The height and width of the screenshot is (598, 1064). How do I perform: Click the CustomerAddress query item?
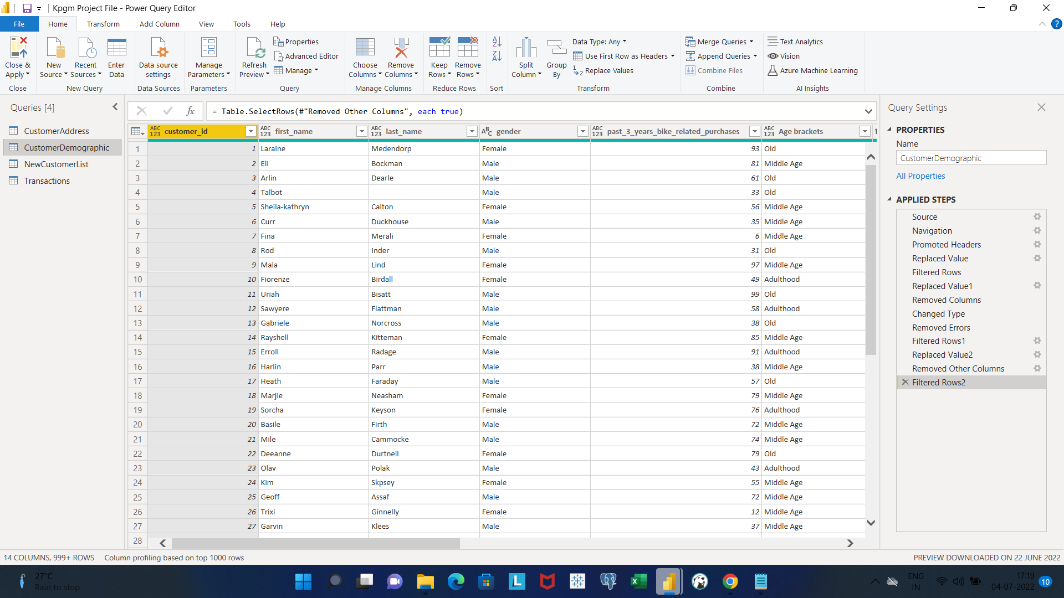pos(57,131)
